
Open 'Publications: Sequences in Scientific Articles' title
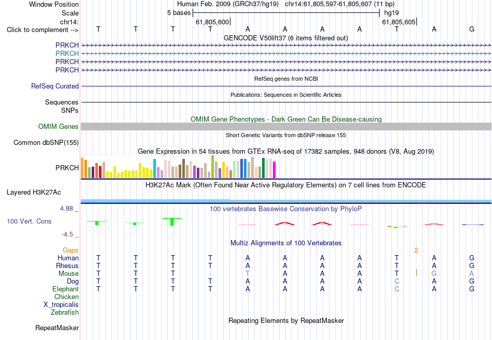point(286,95)
